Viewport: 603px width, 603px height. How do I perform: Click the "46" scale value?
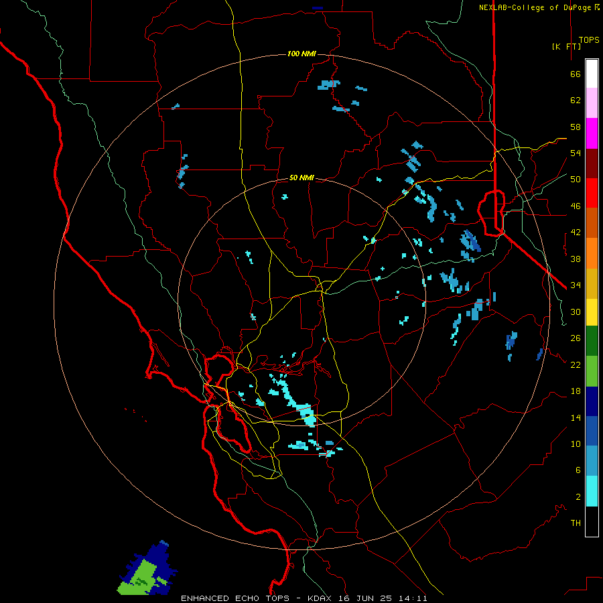coord(576,206)
